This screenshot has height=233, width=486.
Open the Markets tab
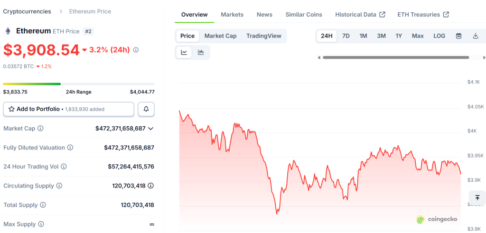pyautogui.click(x=232, y=15)
